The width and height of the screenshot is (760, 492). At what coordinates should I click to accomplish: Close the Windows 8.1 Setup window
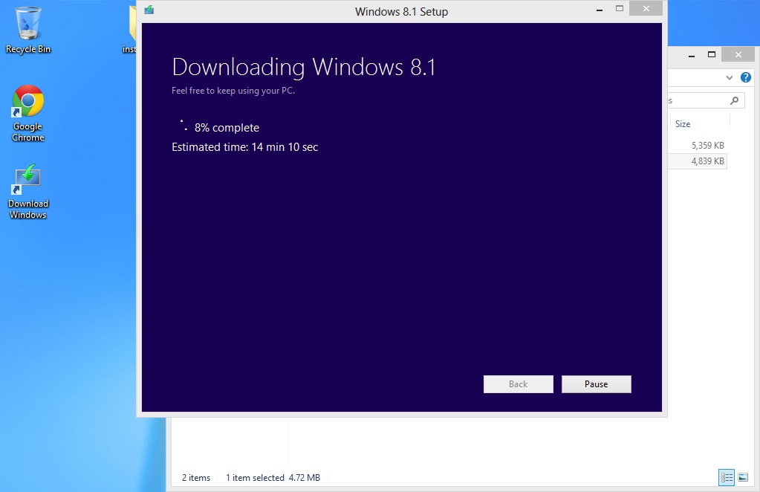click(646, 8)
